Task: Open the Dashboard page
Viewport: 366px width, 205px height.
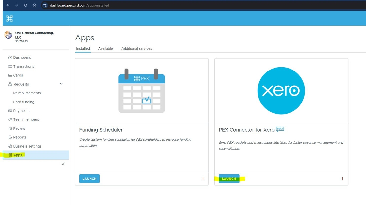Action: pos(22,57)
